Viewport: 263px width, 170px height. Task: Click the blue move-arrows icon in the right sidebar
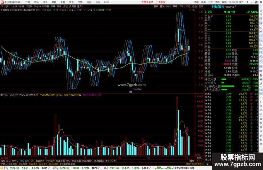(261, 80)
